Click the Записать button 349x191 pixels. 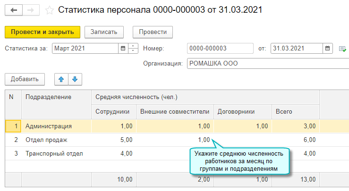(x=104, y=32)
